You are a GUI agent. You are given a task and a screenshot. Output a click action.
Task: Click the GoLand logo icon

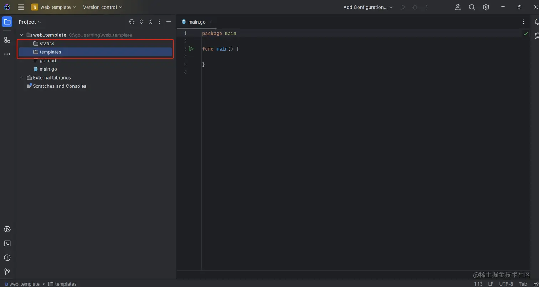pos(7,7)
